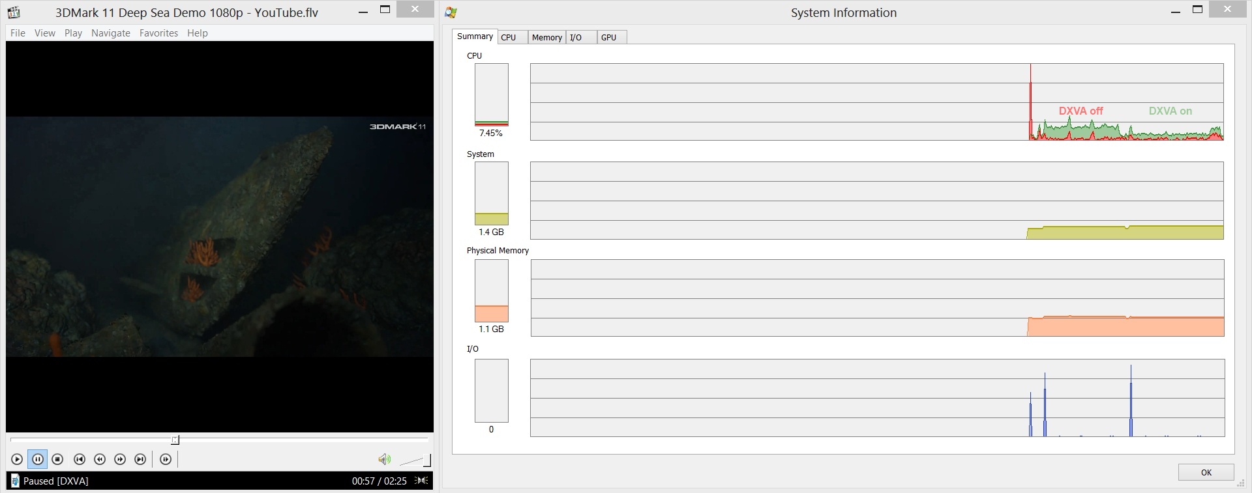Click the "00:57 / 02:25" time display

click(380, 481)
